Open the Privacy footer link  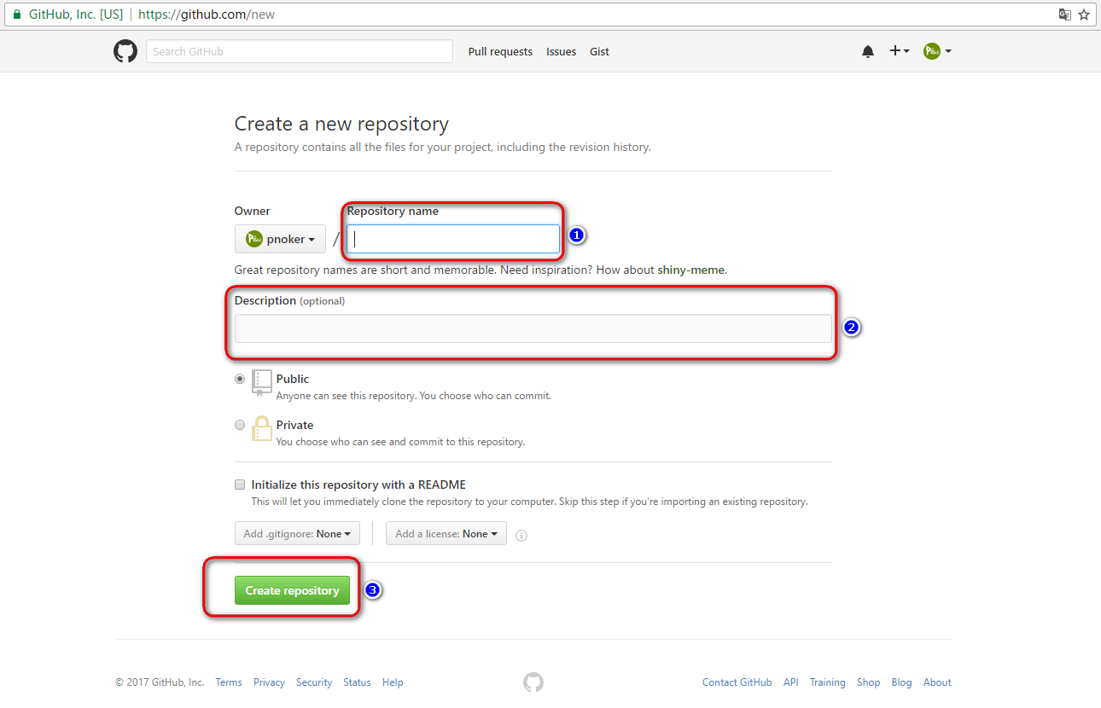click(269, 682)
